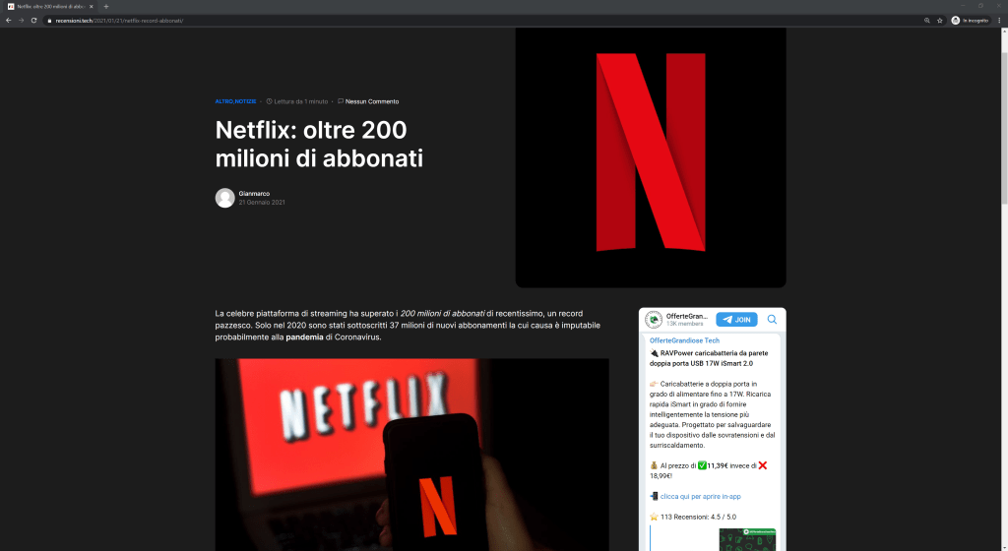Image resolution: width=1008 pixels, height=551 pixels.
Task: View site info via the lock icon
Action: [x=49, y=21]
